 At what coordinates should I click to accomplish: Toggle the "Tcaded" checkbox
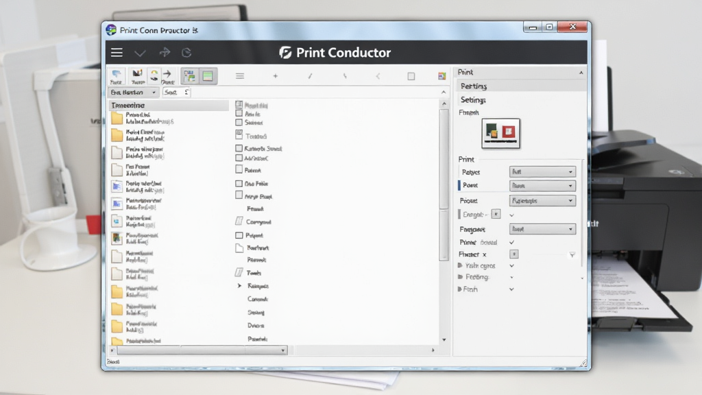coord(239,134)
